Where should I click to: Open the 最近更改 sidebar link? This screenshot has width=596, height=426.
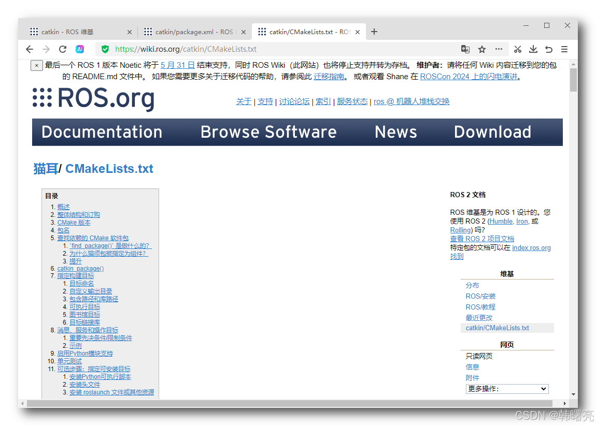coord(479,318)
